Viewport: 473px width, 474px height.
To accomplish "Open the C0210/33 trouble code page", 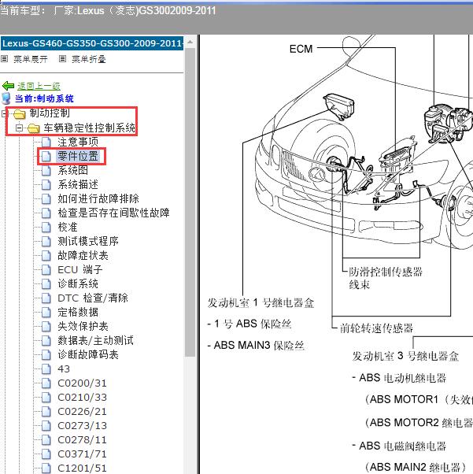I will click(x=82, y=398).
